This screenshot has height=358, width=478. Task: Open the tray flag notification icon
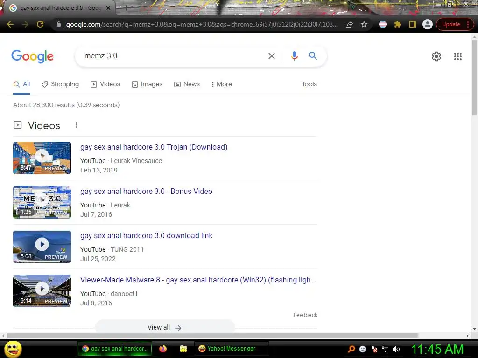374,349
